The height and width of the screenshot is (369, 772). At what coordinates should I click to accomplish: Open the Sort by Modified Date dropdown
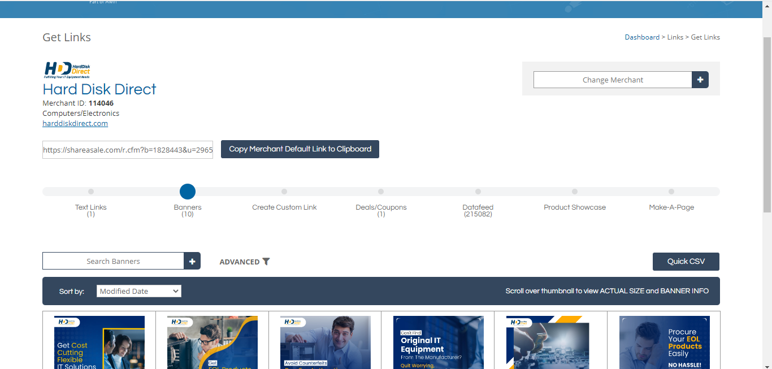pos(139,291)
